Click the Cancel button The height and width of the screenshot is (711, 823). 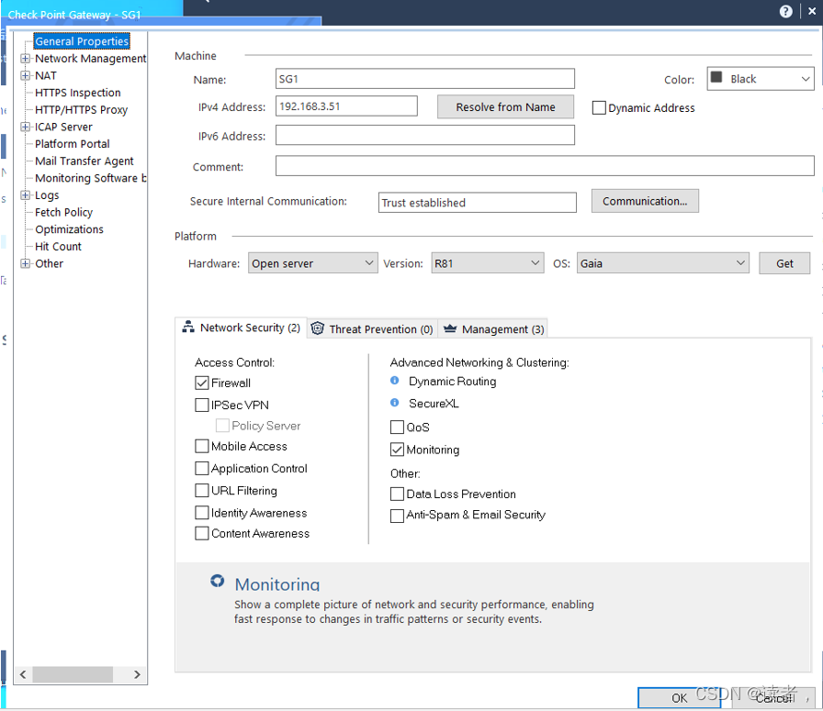[x=772, y=698]
